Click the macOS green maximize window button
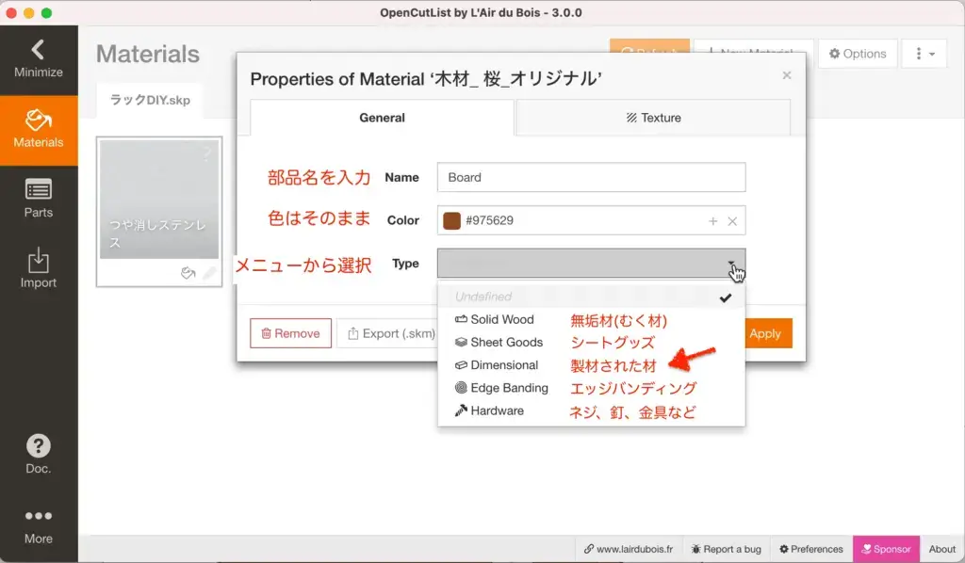The height and width of the screenshot is (563, 965). pos(47,12)
